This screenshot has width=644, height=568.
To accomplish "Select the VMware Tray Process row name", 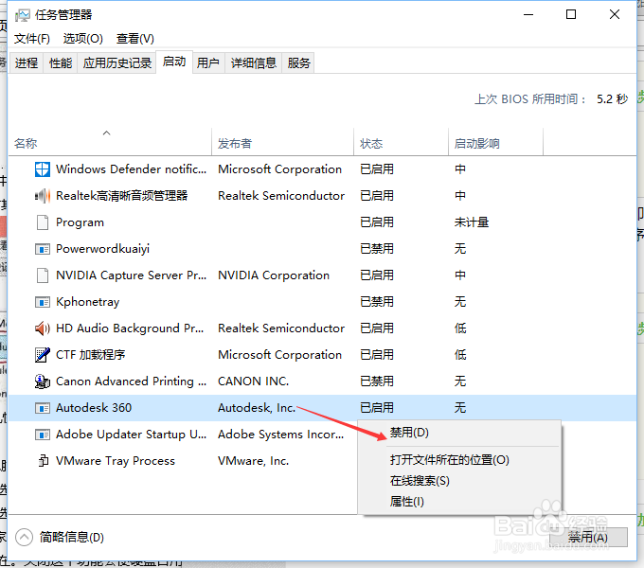I will (x=116, y=461).
